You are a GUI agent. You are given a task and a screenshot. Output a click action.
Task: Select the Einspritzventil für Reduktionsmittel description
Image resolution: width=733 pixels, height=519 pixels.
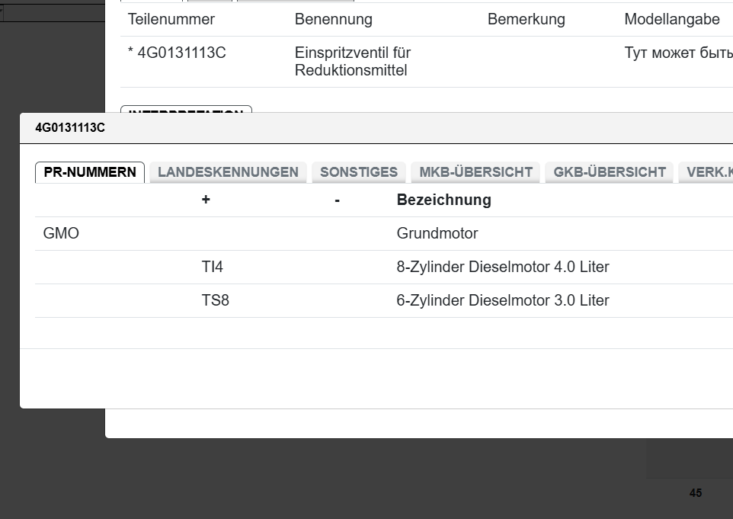coord(353,61)
